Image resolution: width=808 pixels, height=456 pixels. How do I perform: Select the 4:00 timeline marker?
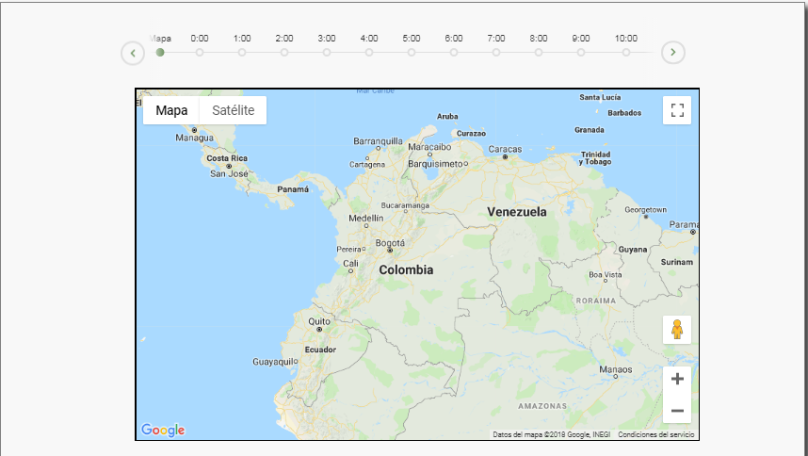click(x=369, y=52)
